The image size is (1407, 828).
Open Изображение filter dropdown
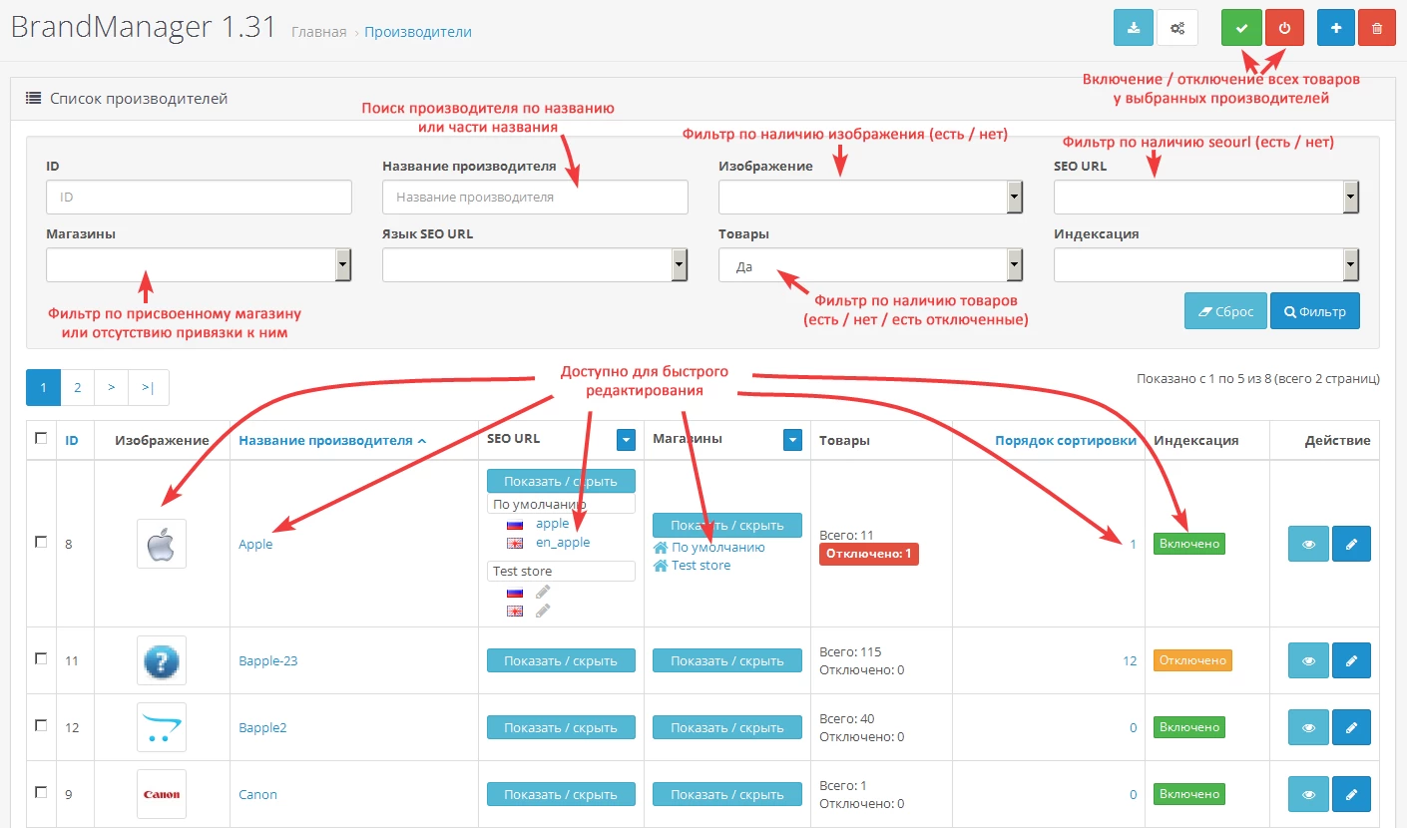coord(871,198)
